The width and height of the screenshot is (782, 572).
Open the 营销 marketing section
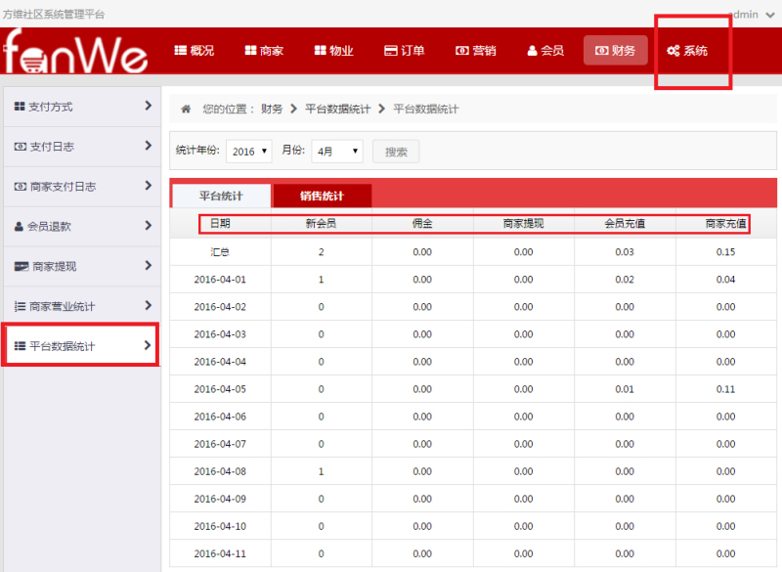point(475,50)
